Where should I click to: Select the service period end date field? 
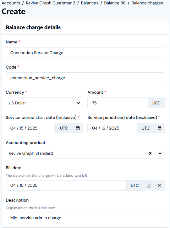point(112,128)
